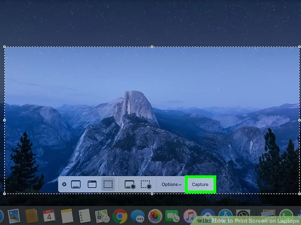This screenshot has width=301, height=225.
Task: Open the Notes app in Dock
Action: 67,216
